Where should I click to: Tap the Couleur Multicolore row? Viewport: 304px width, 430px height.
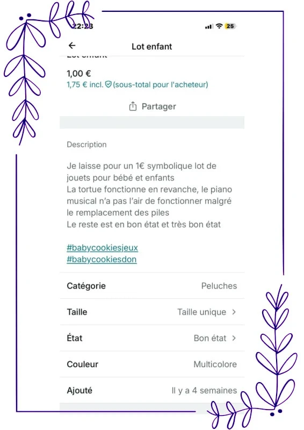coord(152,364)
